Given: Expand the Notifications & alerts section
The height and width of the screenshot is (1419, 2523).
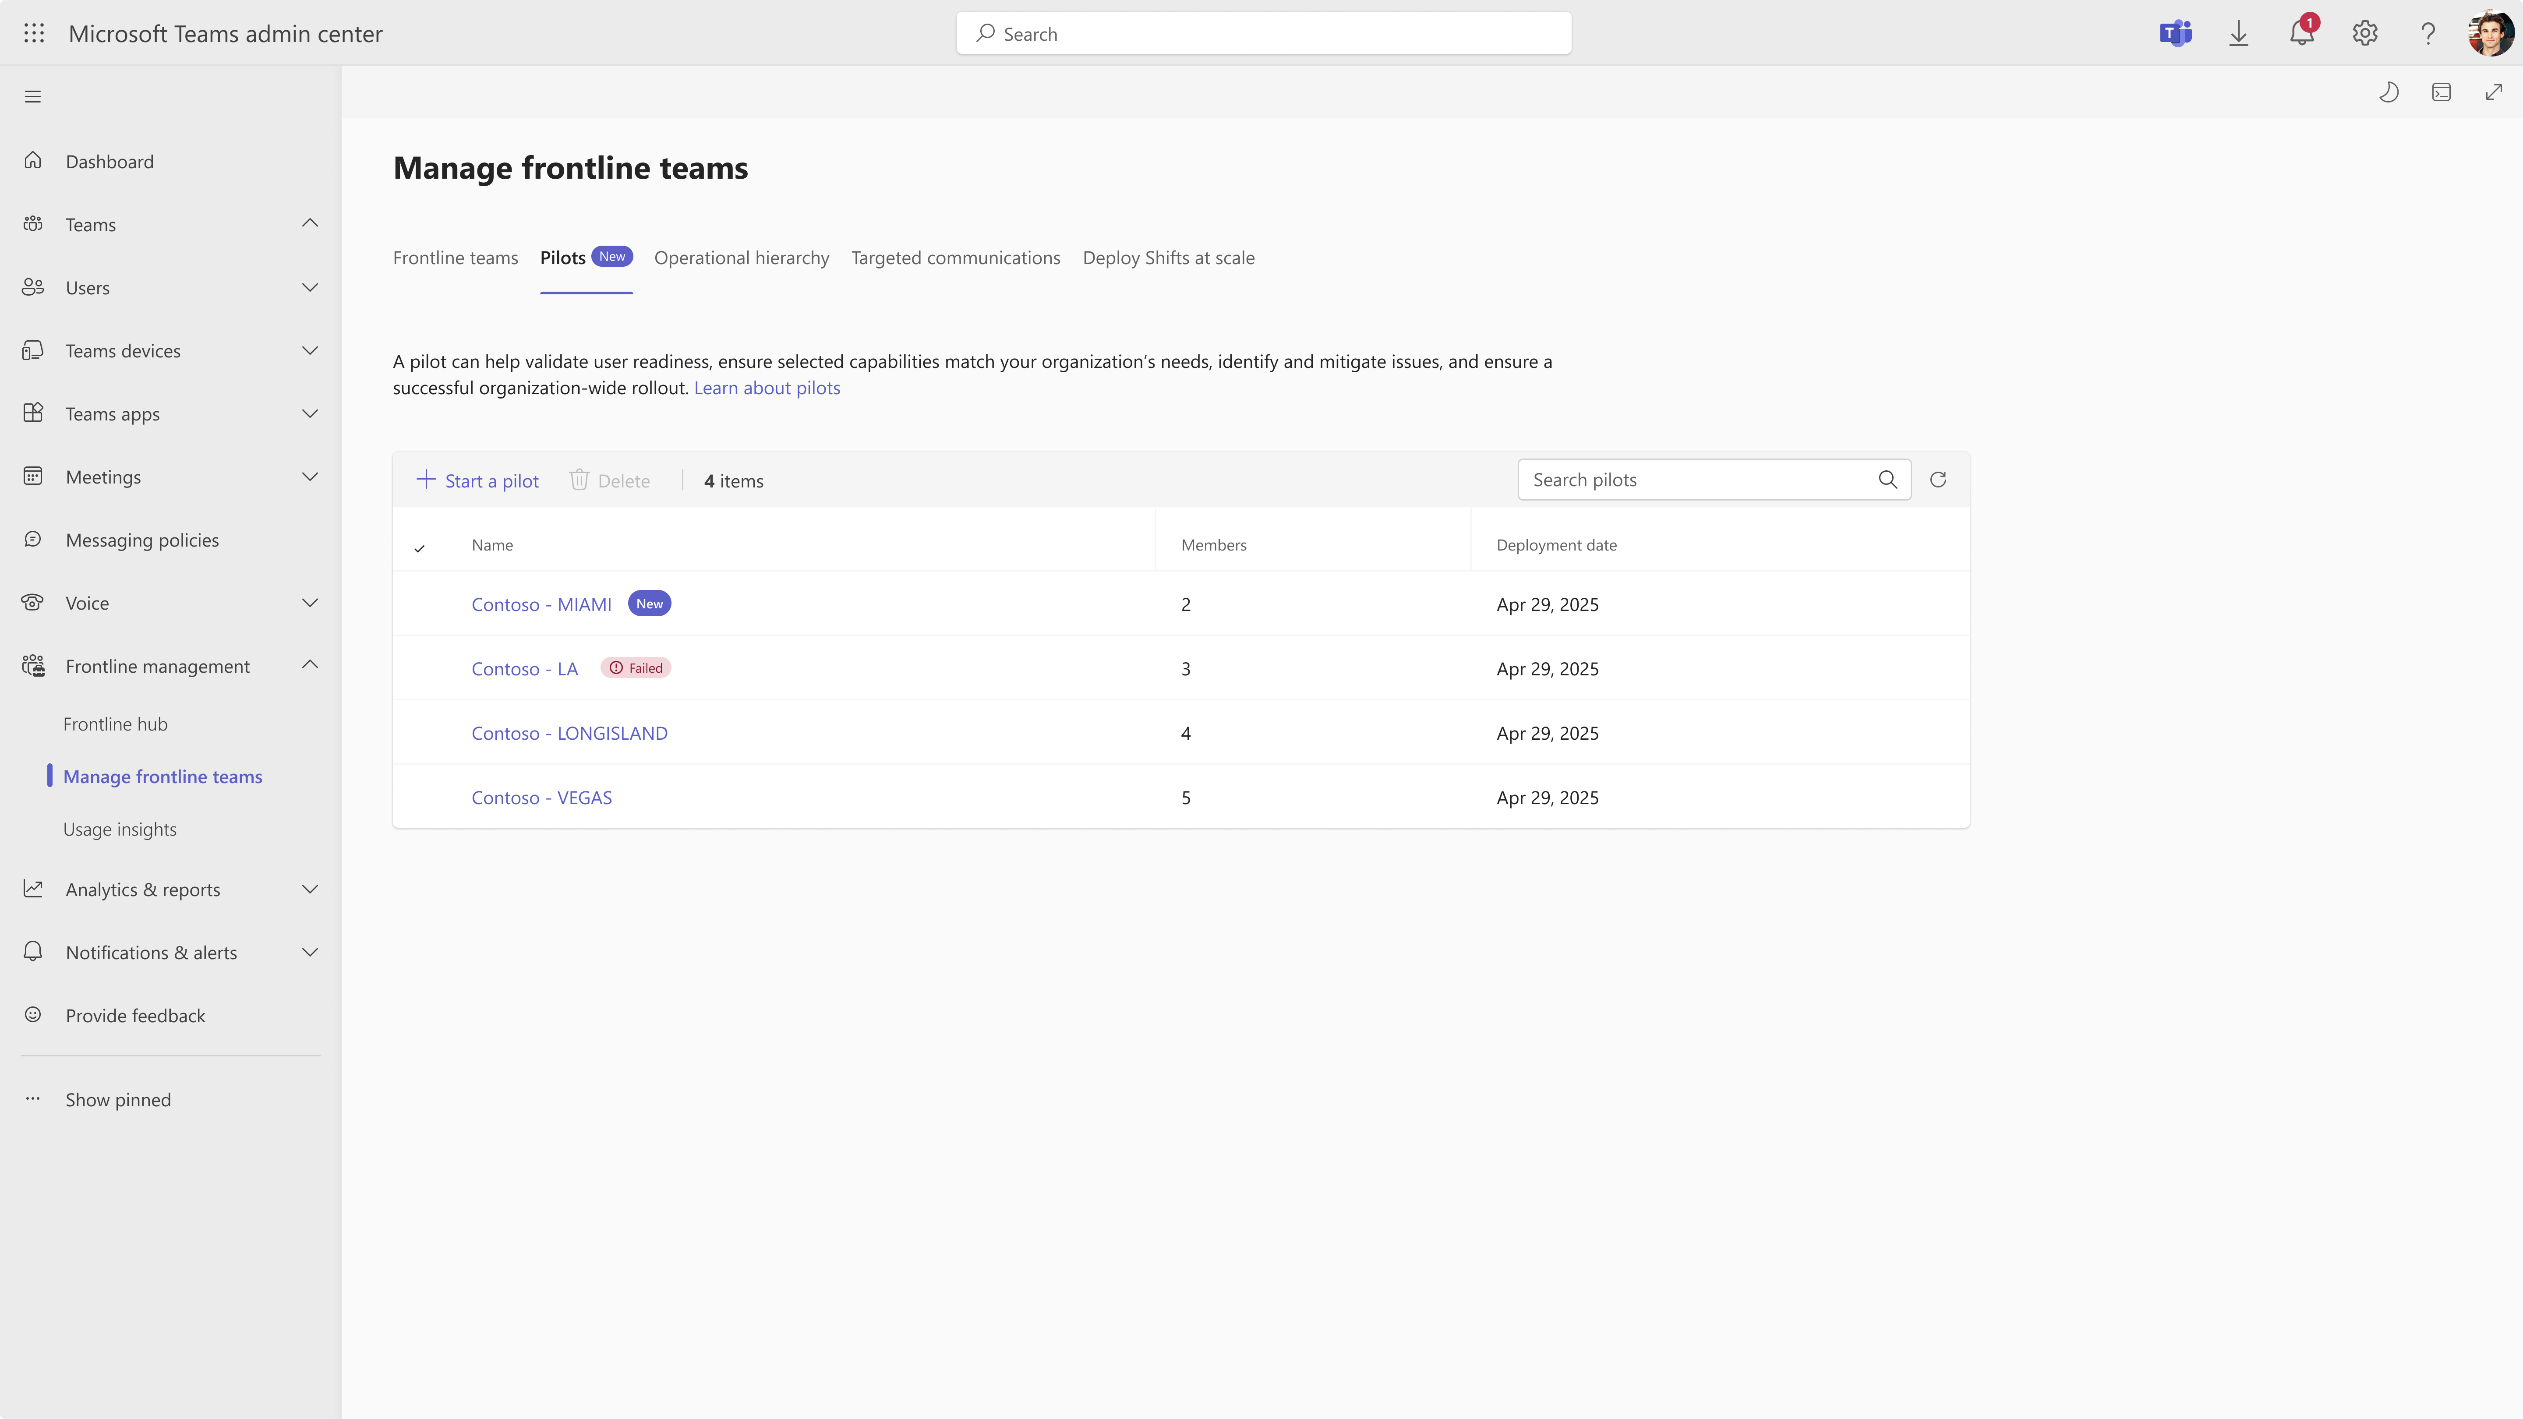Looking at the screenshot, I should point(310,952).
